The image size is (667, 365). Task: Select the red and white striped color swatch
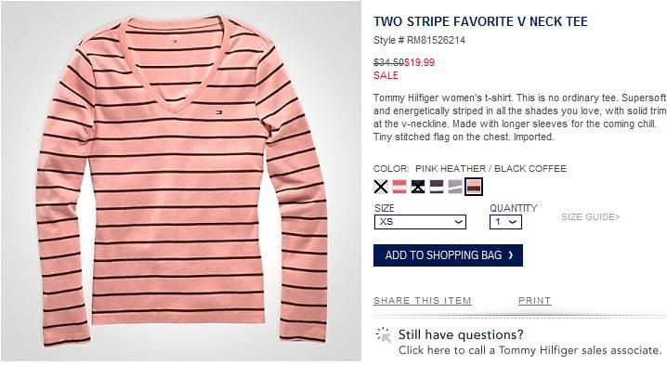[x=399, y=187]
